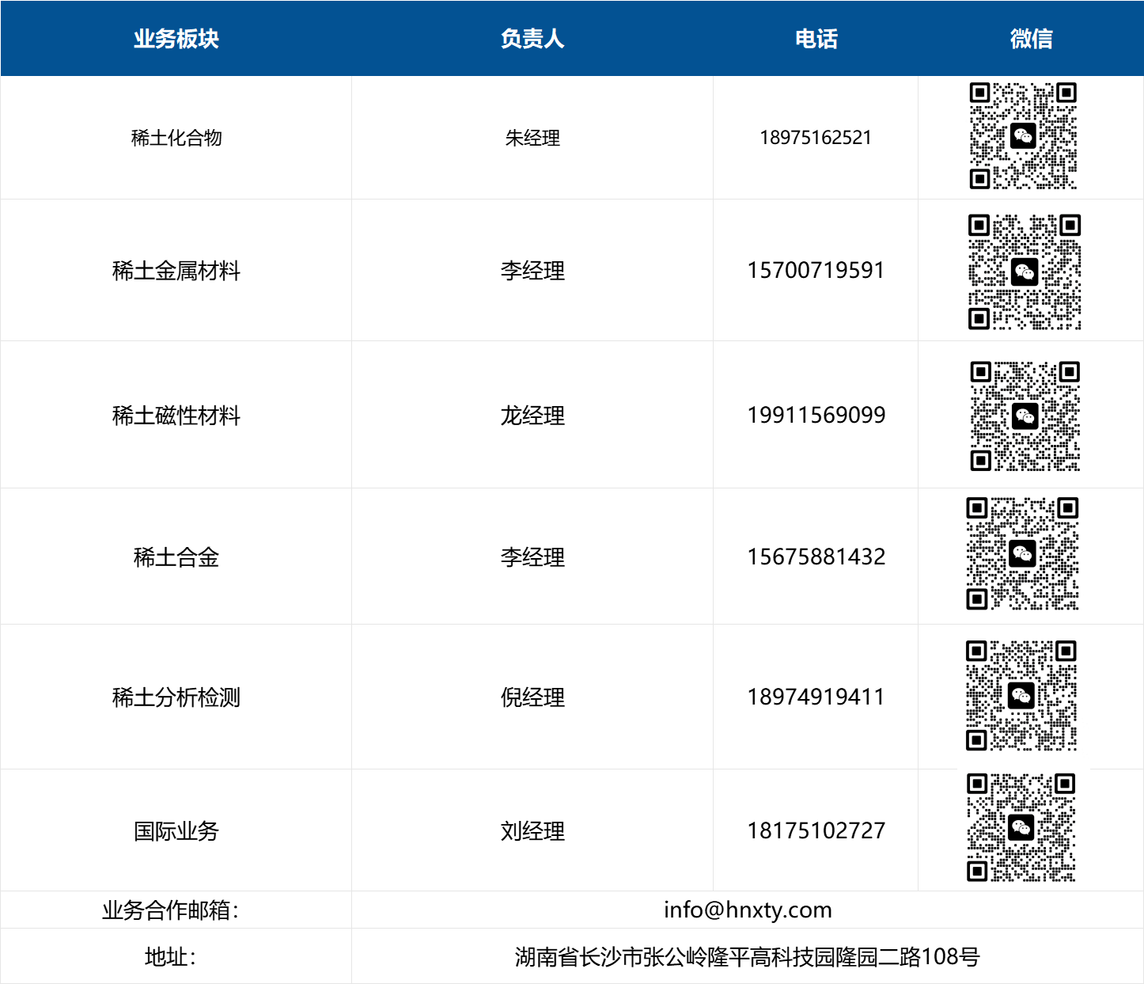Click the 业务板块 column header
This screenshot has height=984, width=1144.
coord(176,38)
